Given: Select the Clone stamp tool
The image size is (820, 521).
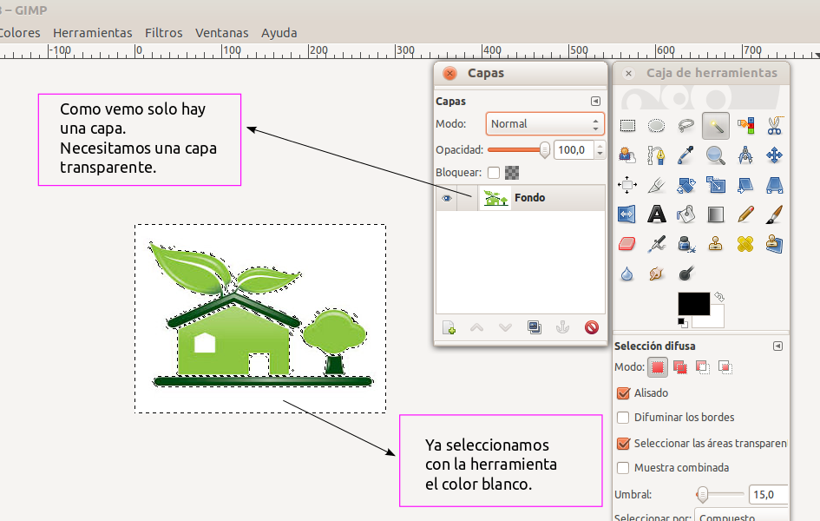Looking at the screenshot, I should [x=715, y=244].
